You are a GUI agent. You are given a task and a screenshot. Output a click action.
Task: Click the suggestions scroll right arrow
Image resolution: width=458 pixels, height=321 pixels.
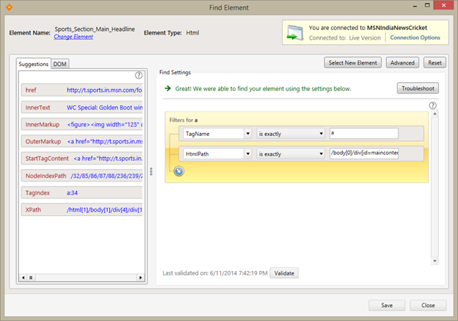(143, 277)
